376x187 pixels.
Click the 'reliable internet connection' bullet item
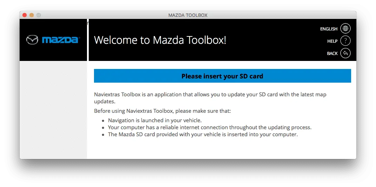(210, 127)
